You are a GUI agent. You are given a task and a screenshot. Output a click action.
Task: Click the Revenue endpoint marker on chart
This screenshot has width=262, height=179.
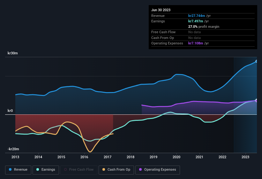257,61
